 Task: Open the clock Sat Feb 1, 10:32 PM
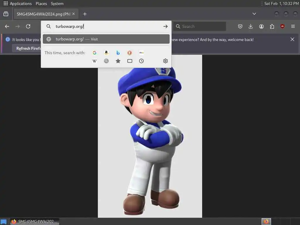(281, 4)
